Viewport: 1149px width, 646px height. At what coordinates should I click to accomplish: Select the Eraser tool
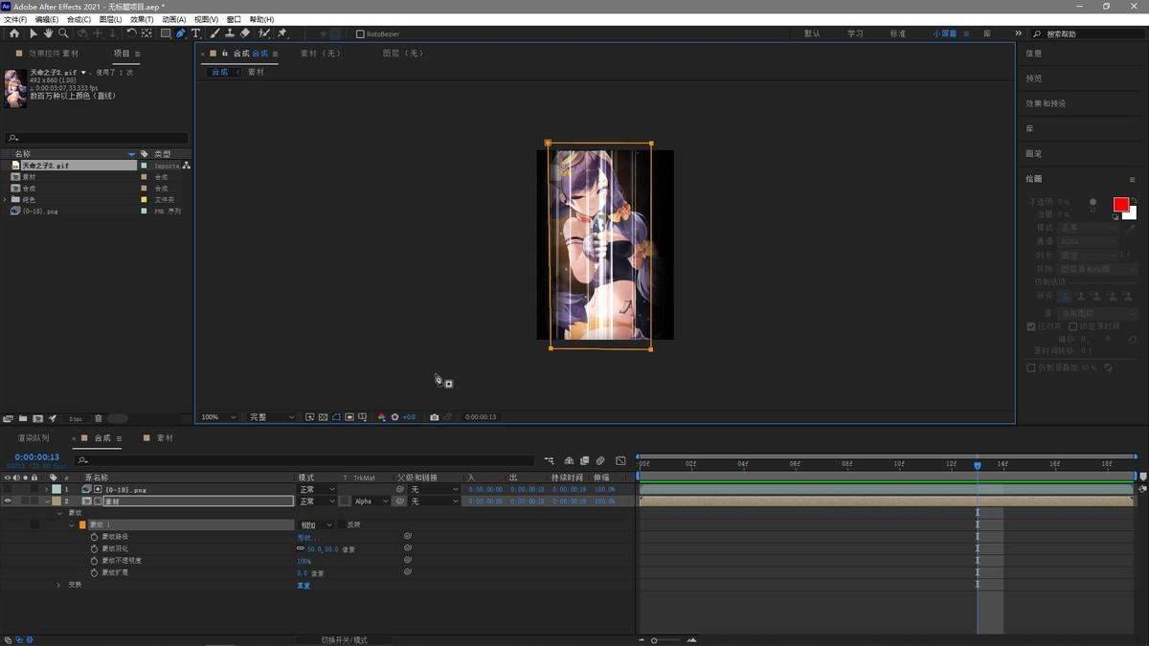245,33
